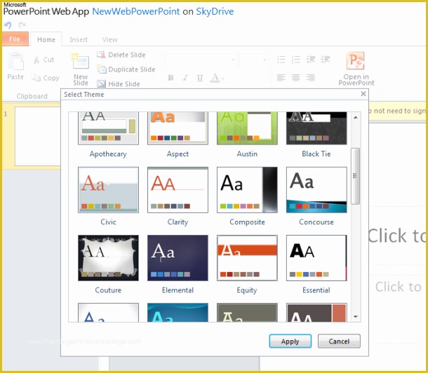Image resolution: width=428 pixels, height=373 pixels.
Task: Click the Open in PowerPoint icon
Action: coord(356,61)
